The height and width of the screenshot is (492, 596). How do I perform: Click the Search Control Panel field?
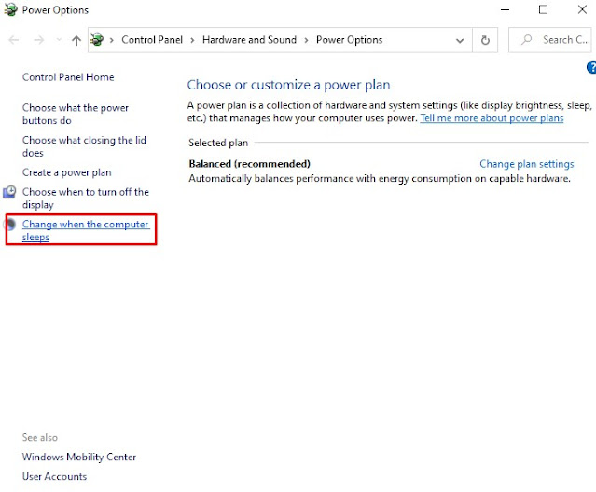pyautogui.click(x=552, y=40)
